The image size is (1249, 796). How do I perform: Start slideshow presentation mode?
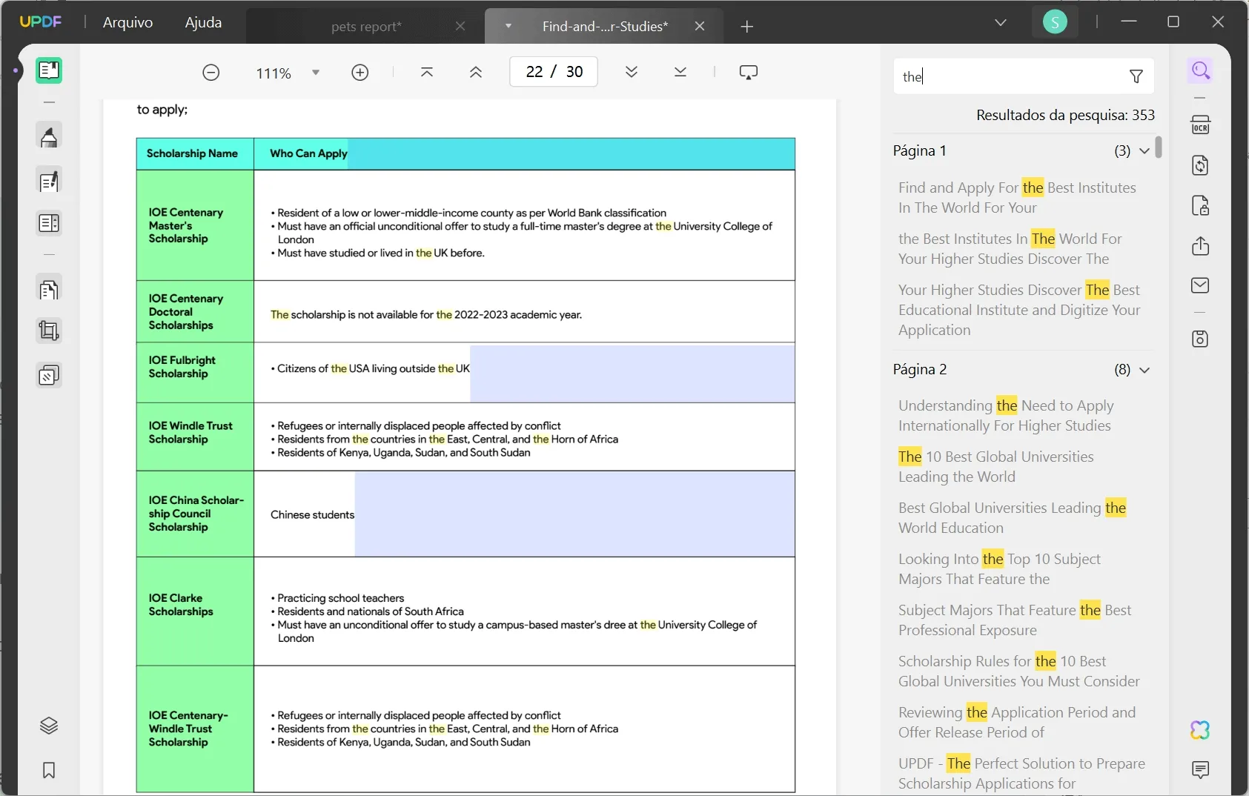pos(749,72)
